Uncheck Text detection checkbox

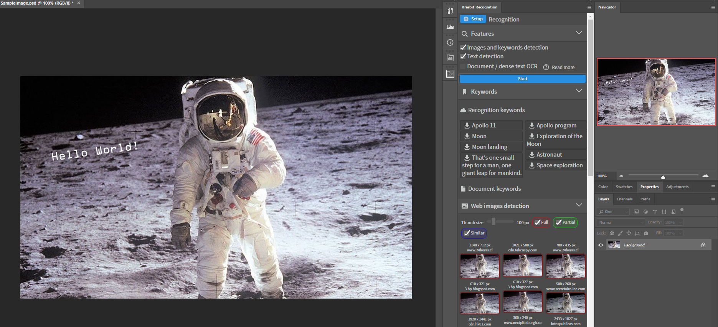(463, 56)
